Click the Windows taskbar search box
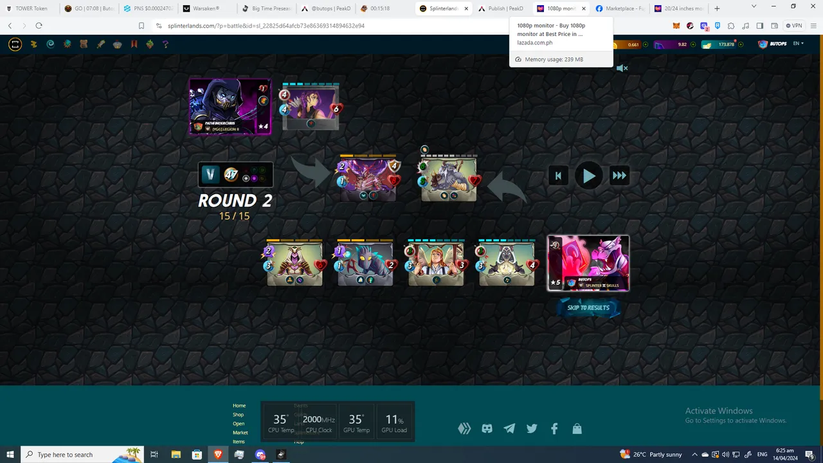This screenshot has height=463, width=823. [82, 455]
